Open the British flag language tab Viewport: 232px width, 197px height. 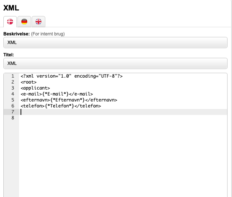click(x=38, y=22)
